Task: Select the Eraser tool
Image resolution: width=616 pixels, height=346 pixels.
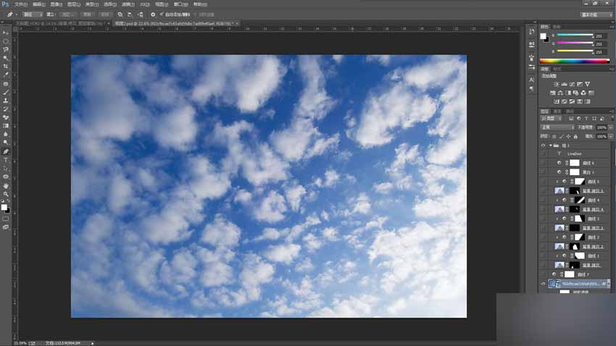Action: pyautogui.click(x=6, y=117)
